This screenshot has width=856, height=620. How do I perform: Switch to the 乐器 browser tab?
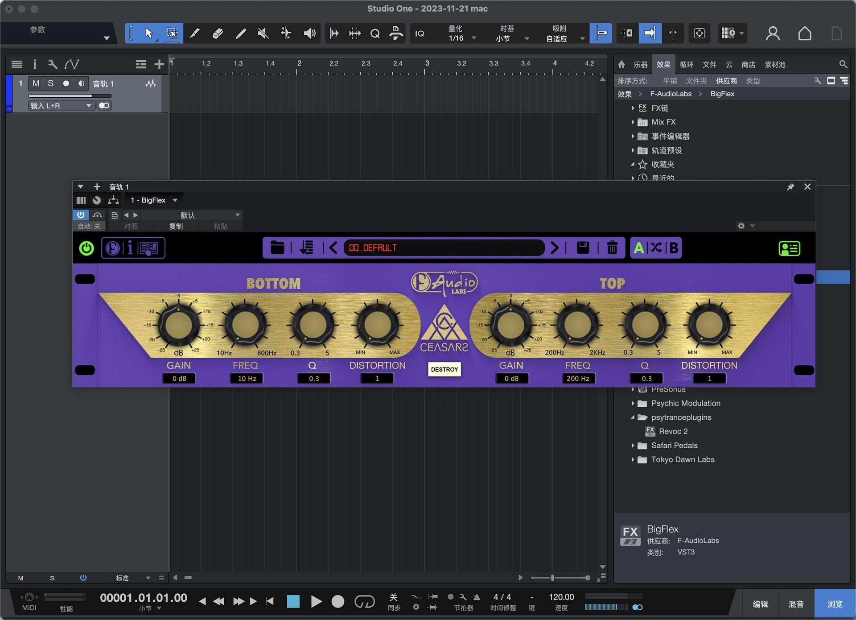click(641, 65)
